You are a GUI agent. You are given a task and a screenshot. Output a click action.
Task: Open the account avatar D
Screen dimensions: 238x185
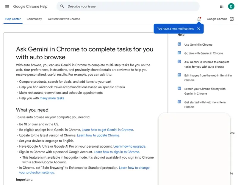click(231, 6)
